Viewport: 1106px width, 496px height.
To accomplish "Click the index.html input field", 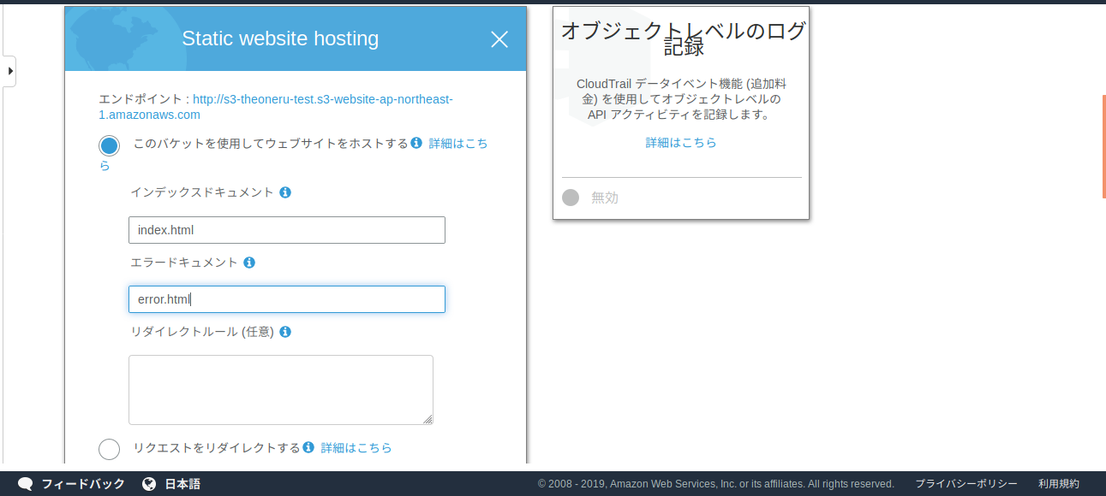I will tap(286, 229).
